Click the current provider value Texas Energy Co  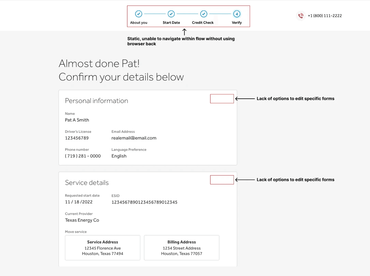82,220
